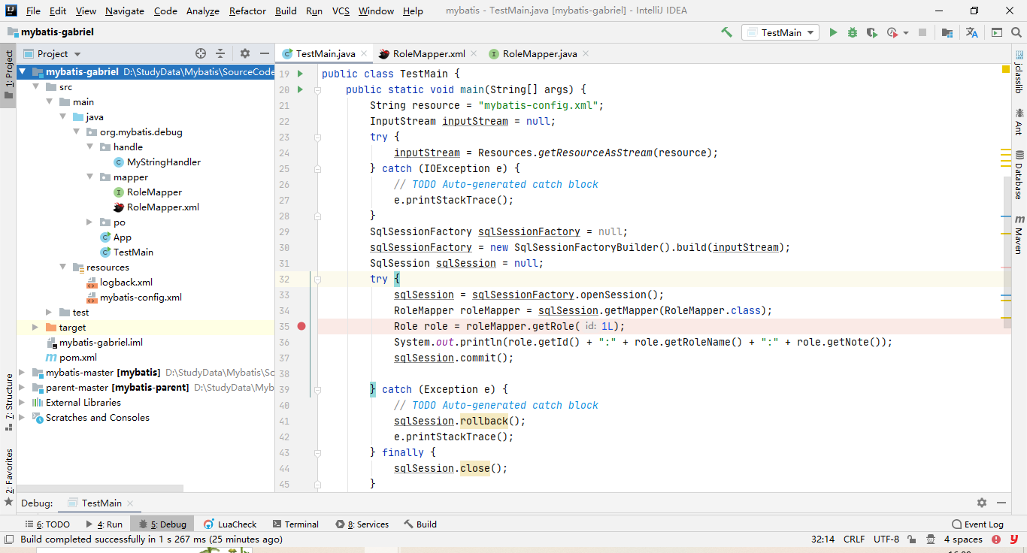Fold the try block at line 32
Screen dimensions: 1027x553
click(x=317, y=280)
